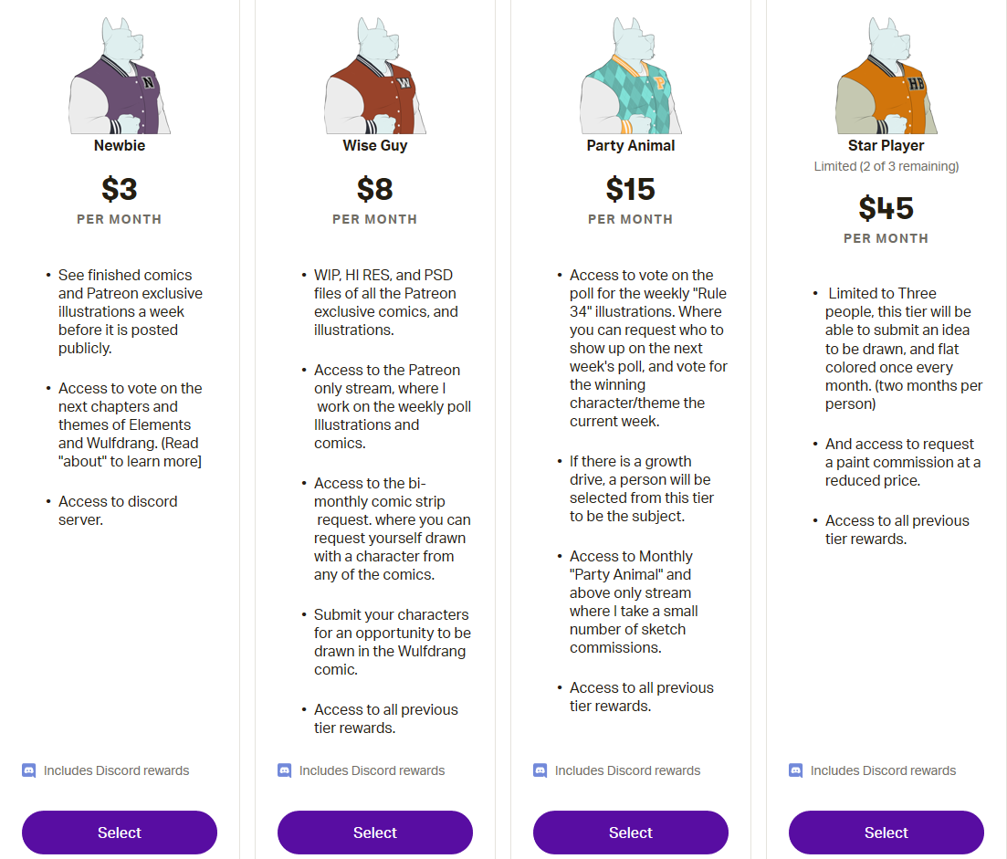Click the Wise Guy tier title

[375, 145]
